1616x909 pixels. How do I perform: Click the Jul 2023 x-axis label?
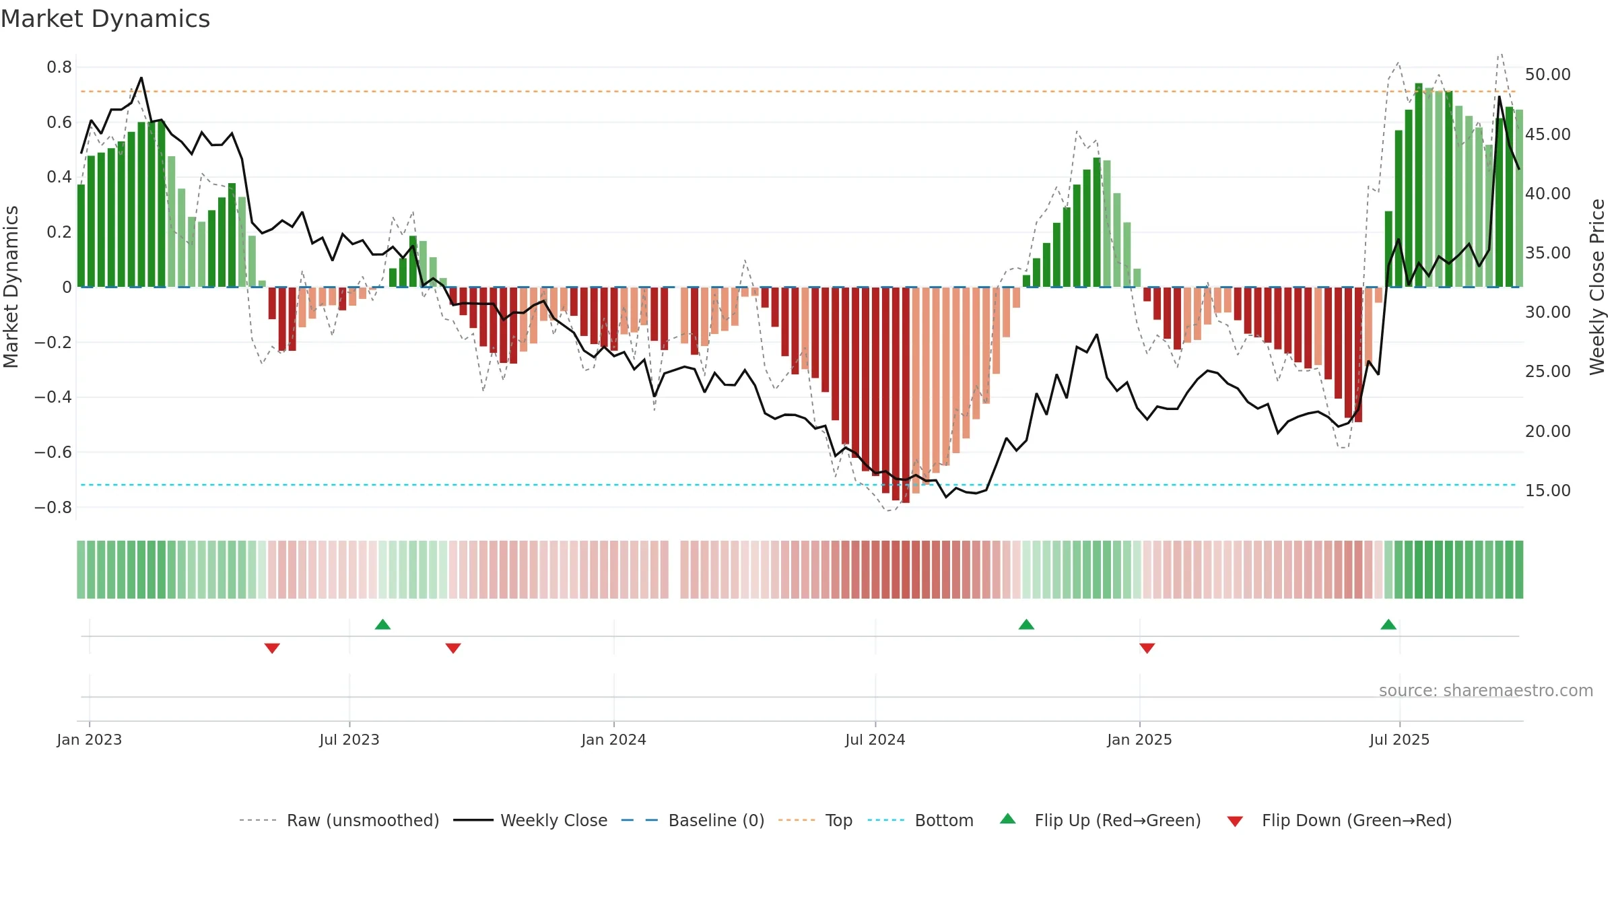pos(349,739)
